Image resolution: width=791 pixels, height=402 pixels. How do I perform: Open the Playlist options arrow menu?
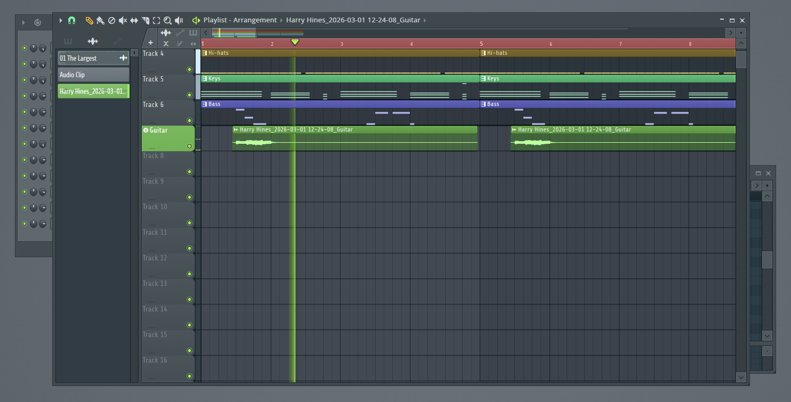click(60, 20)
